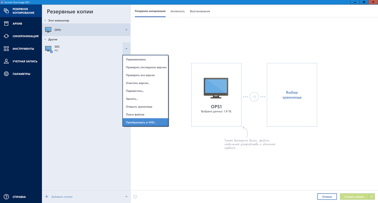Select Проверить последнюю версию menu item
The image size is (378, 203).
pyautogui.click(x=146, y=67)
